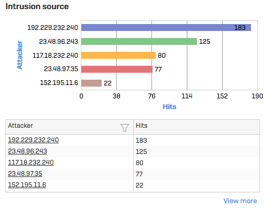Click the orange bar with 80 hits
The height and width of the screenshot is (208, 266).
pyautogui.click(x=118, y=55)
